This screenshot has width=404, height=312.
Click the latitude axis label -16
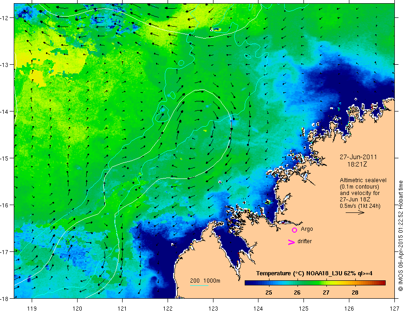click(x=5, y=205)
